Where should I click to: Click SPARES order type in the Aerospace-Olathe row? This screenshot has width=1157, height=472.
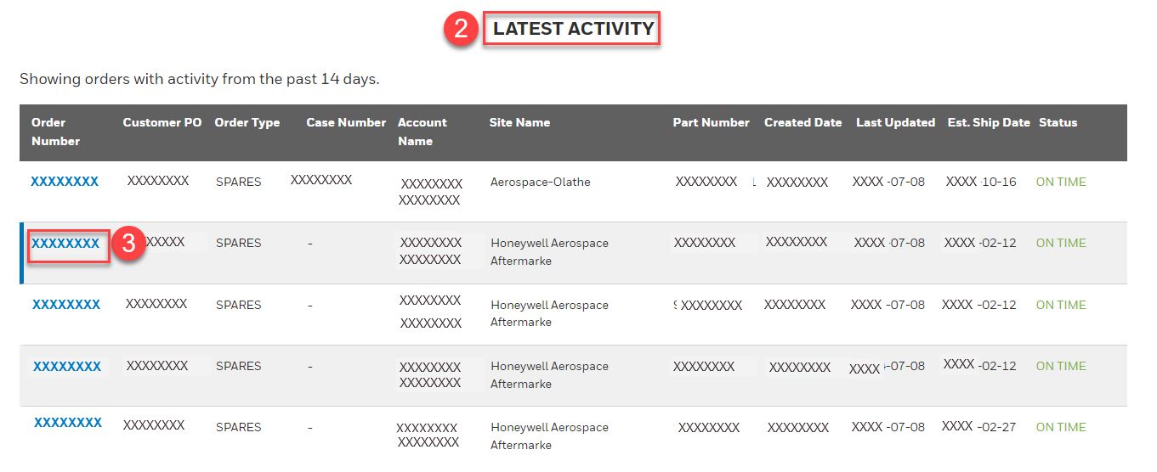coord(239,182)
